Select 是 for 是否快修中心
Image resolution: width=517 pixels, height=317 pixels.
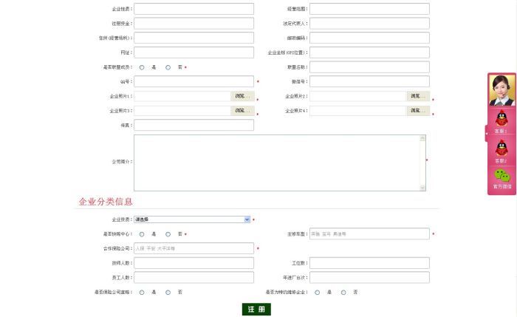pyautogui.click(x=142, y=234)
